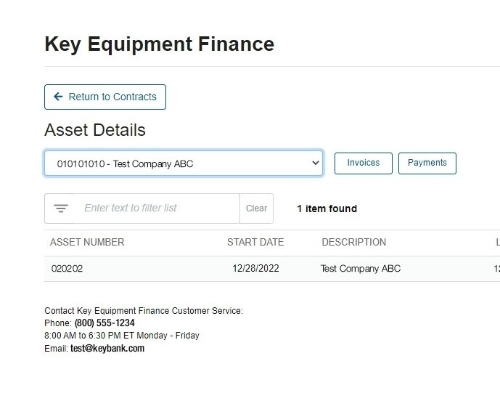Click the filter lines icon

pos(61,208)
